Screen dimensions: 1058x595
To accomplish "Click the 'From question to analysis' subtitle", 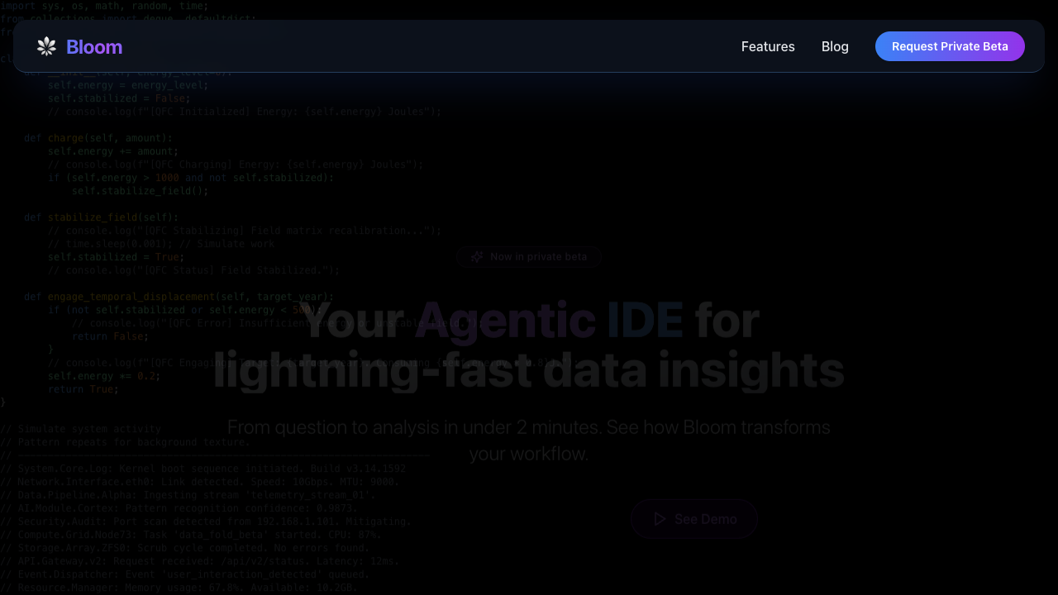I will (529, 440).
